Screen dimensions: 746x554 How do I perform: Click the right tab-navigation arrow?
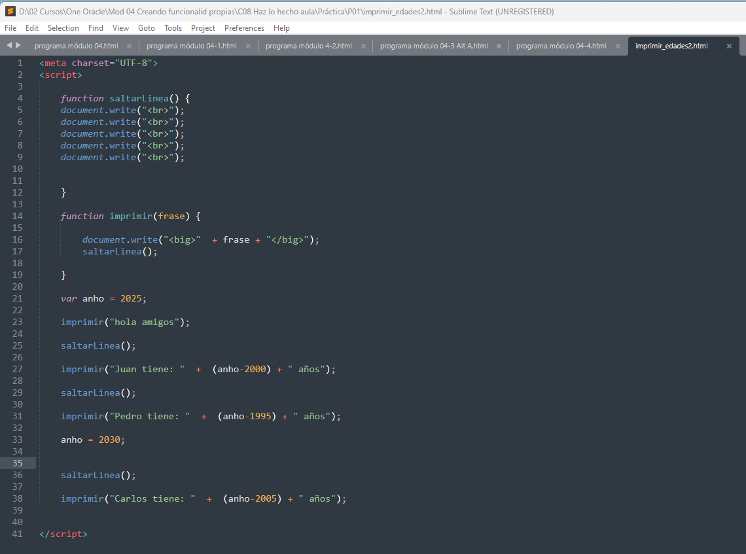[x=18, y=45]
